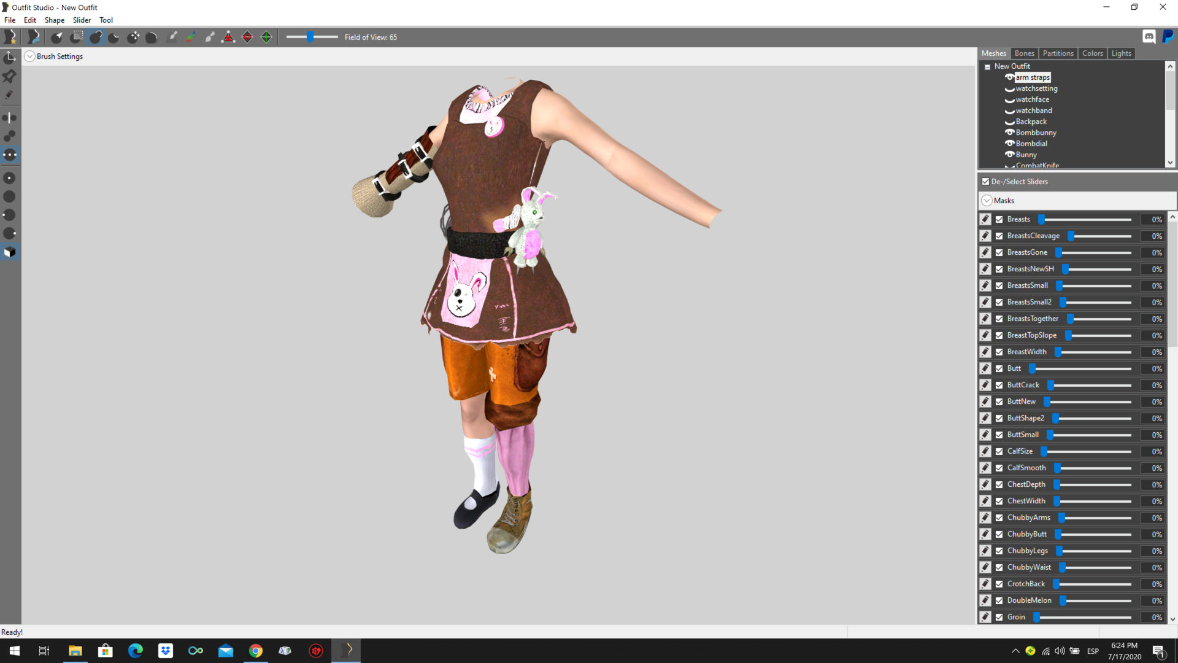
Task: Click the mesh list scrollbar down arrow
Action: [x=1170, y=163]
